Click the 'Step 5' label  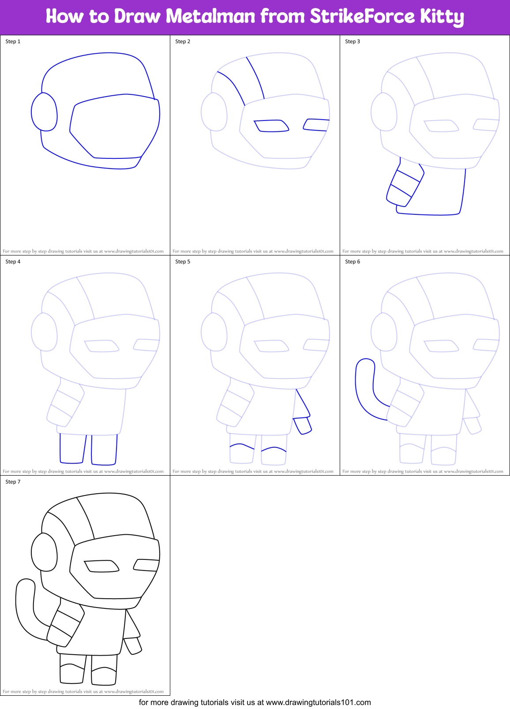183,262
